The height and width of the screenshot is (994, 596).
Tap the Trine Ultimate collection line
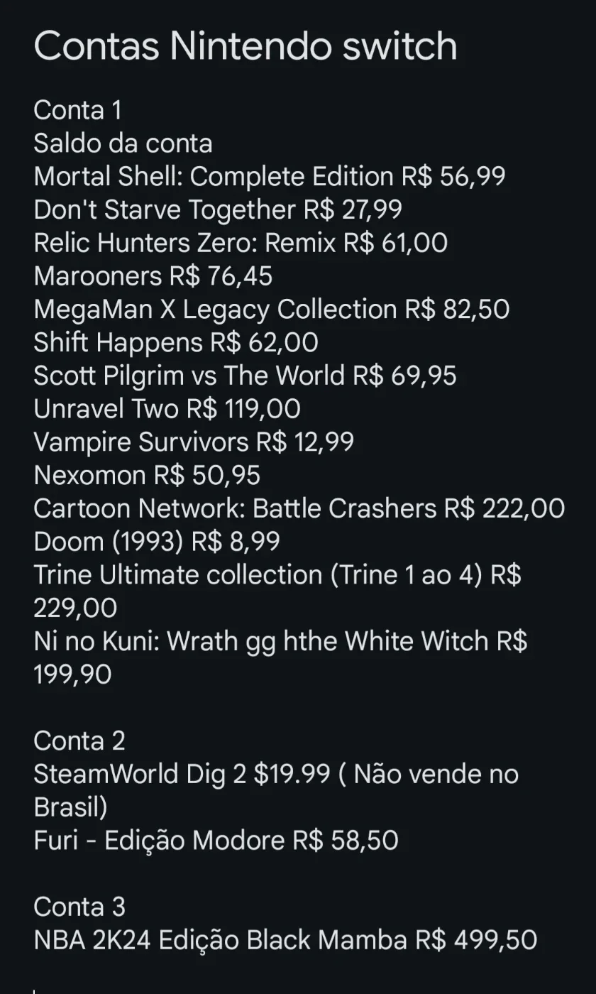[277, 591]
